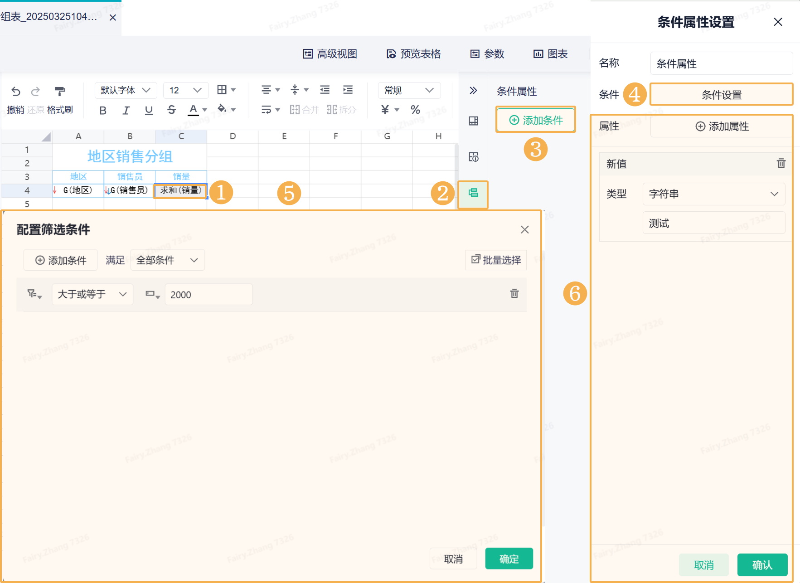Select the 求和(销量) cell
The height and width of the screenshot is (583, 800).
[181, 190]
